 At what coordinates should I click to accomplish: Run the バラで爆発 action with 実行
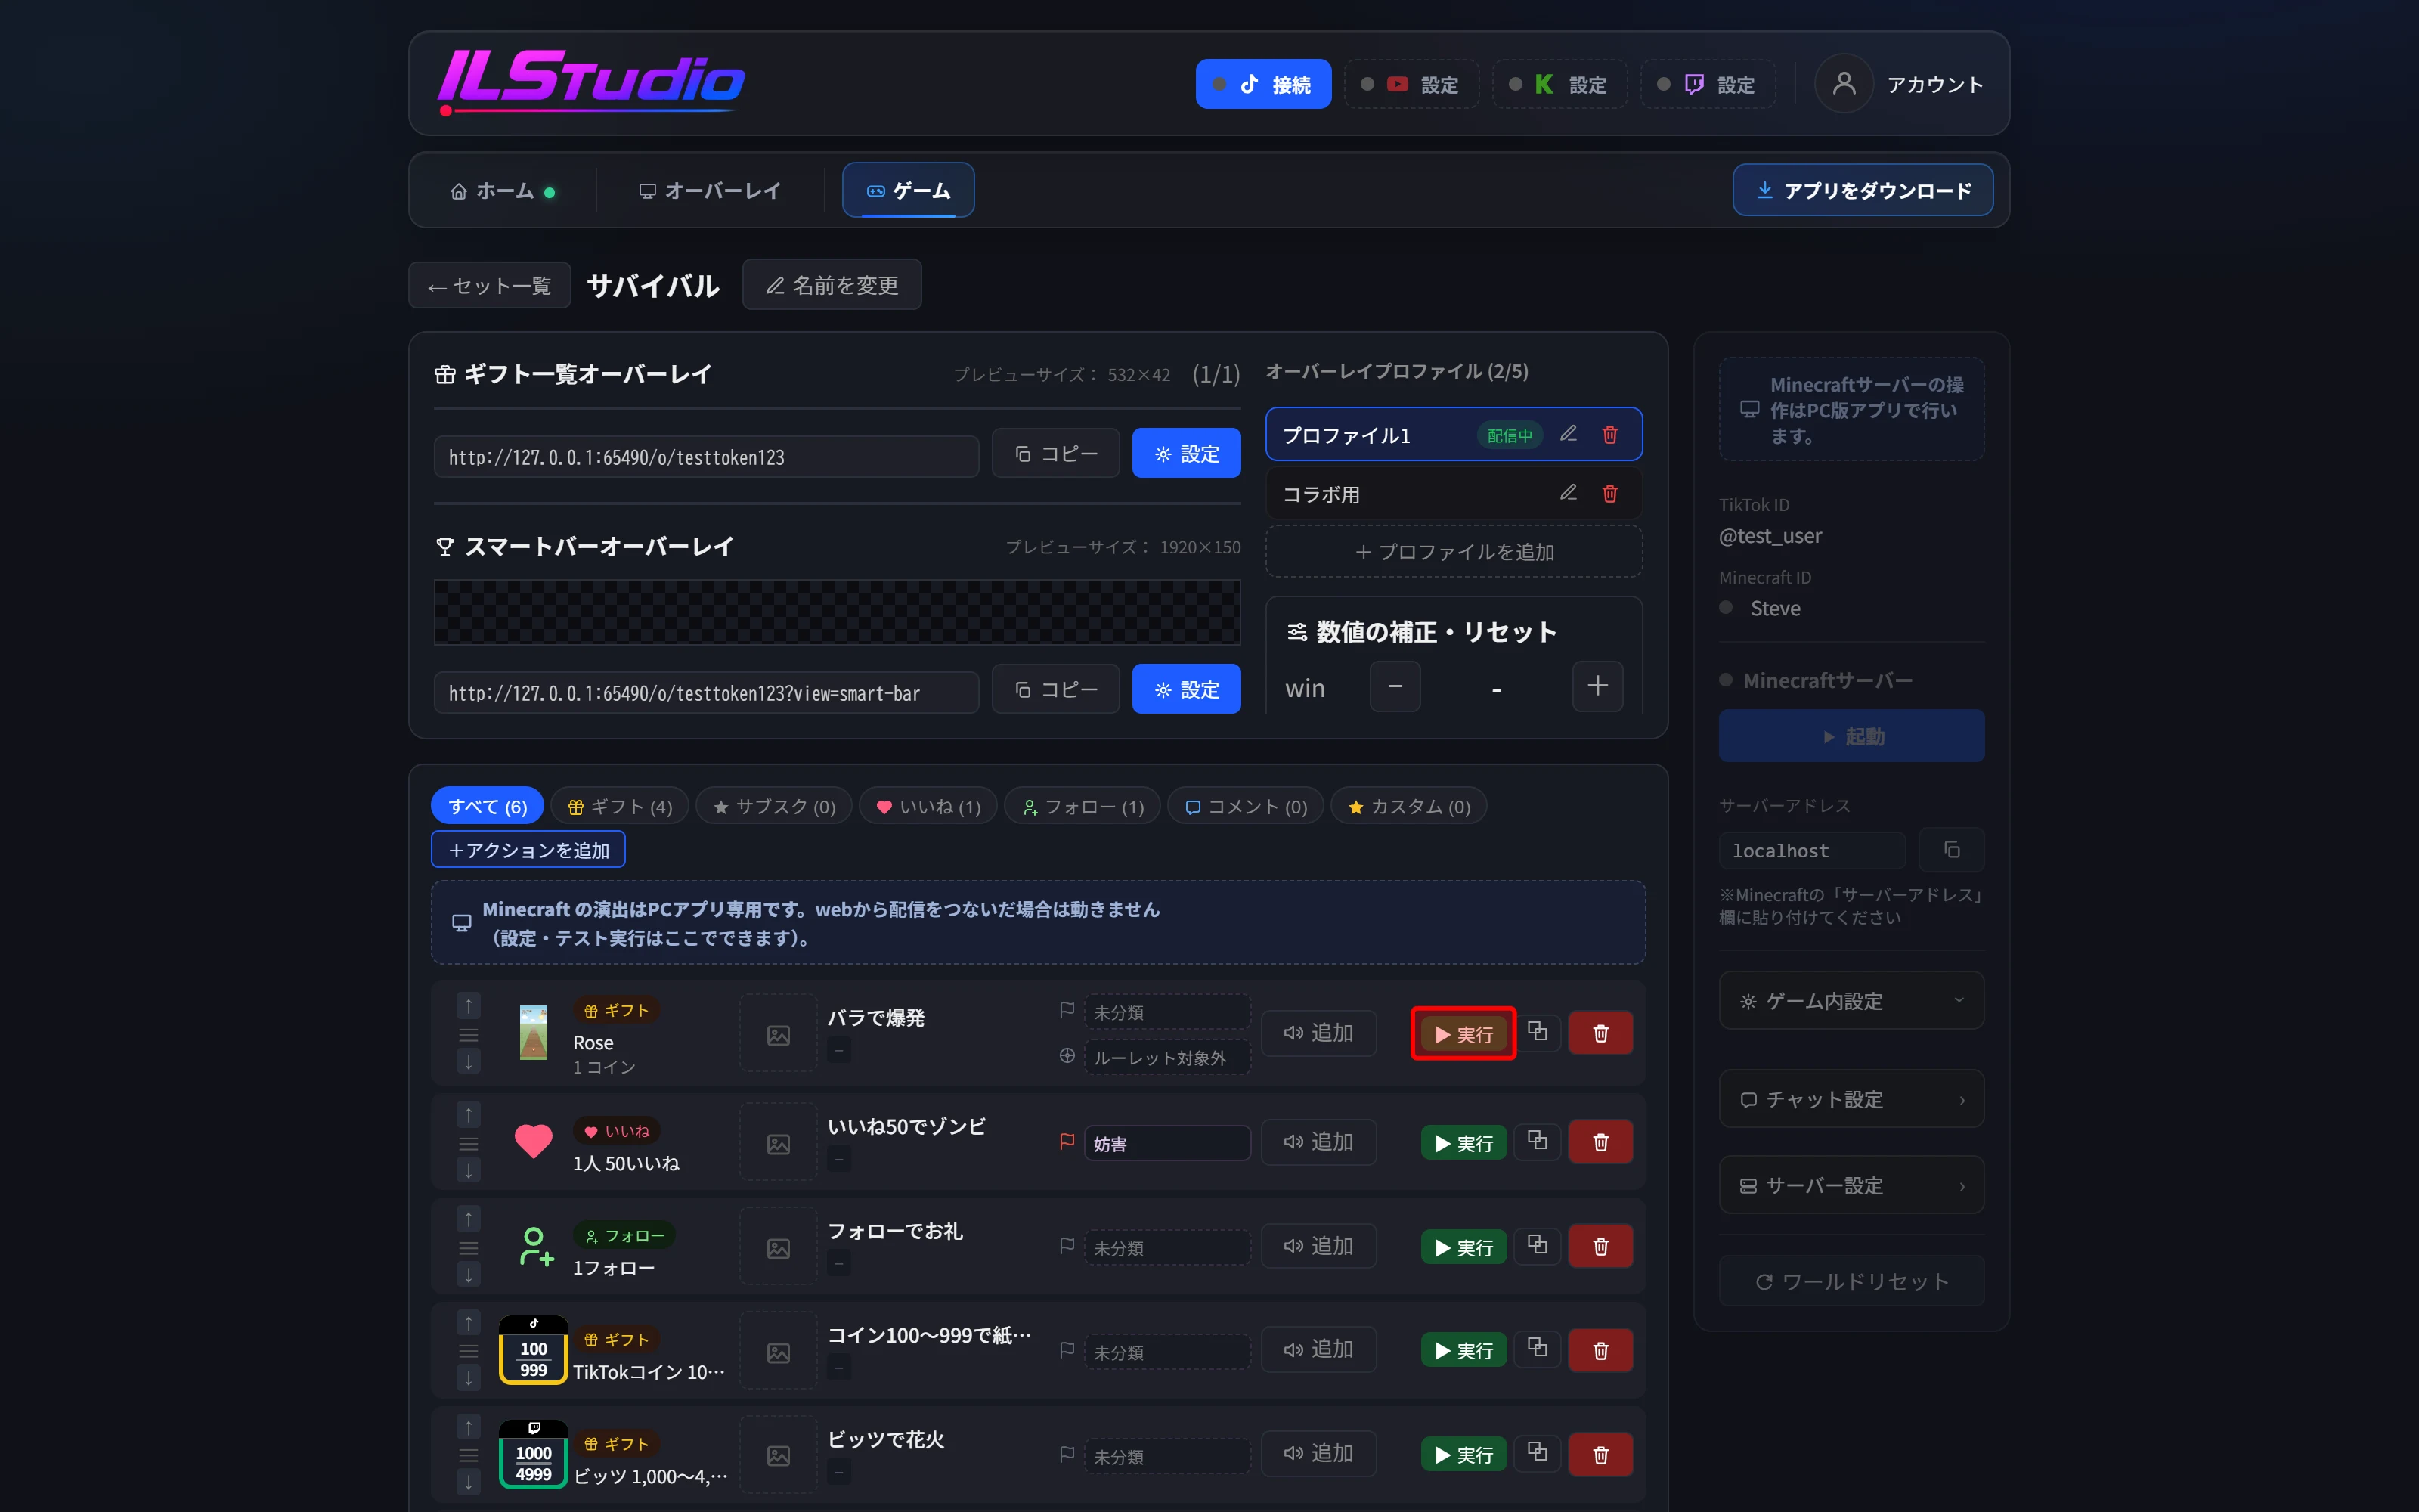tap(1463, 1033)
